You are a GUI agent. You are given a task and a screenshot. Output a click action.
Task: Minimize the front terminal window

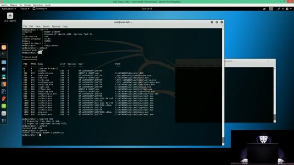click(x=212, y=22)
